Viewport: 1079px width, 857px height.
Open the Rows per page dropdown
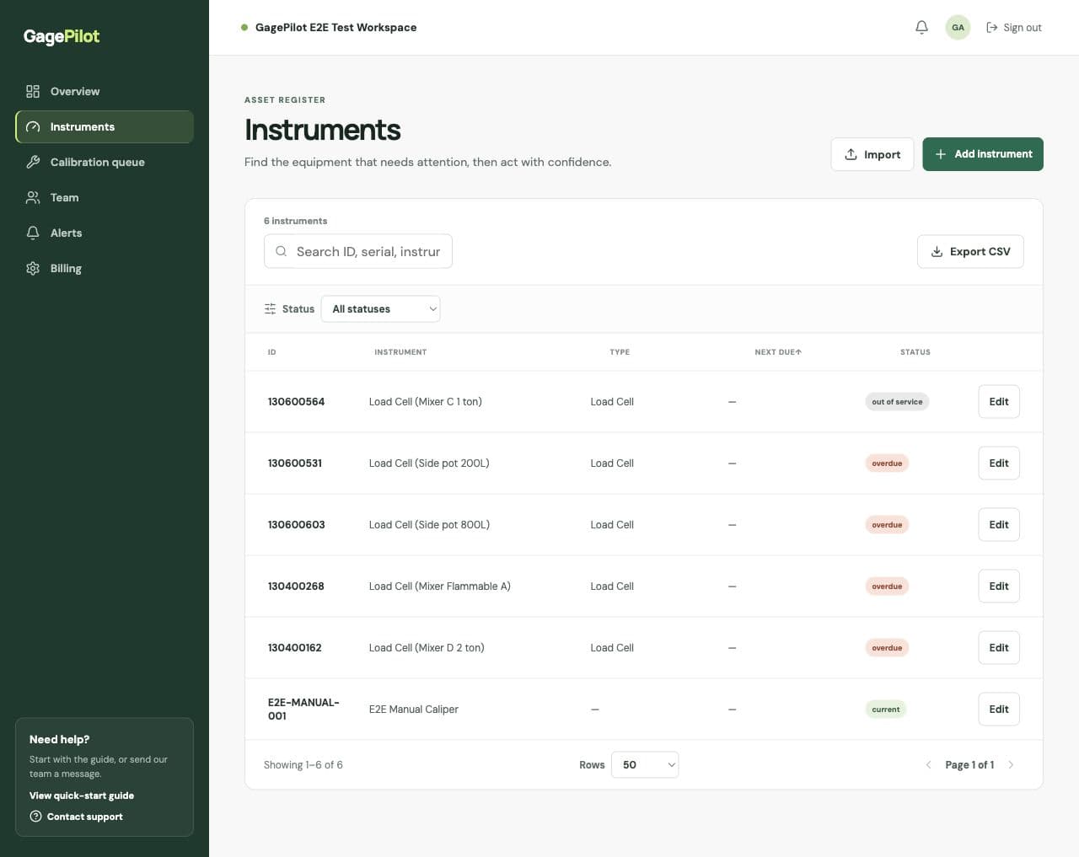(x=645, y=764)
